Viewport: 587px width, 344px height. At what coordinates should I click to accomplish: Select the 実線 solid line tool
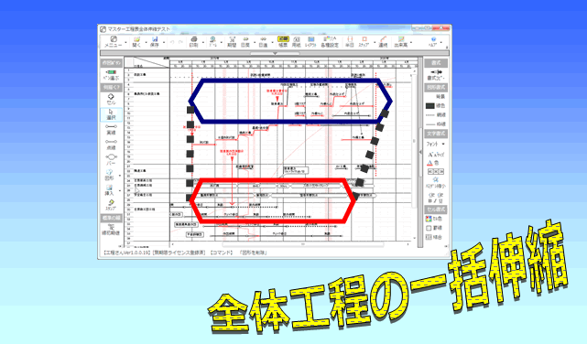pyautogui.click(x=111, y=129)
